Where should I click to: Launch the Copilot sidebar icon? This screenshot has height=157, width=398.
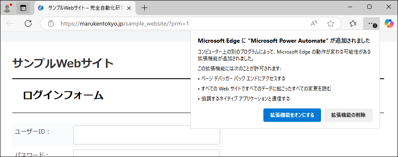tap(389, 23)
